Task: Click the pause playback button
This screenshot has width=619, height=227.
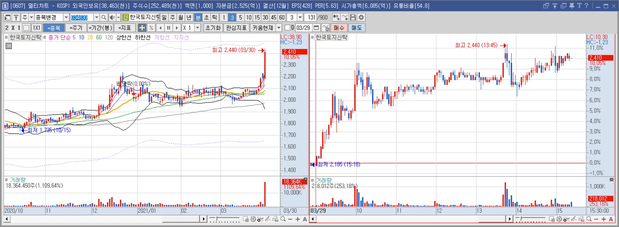Action: 169,28
